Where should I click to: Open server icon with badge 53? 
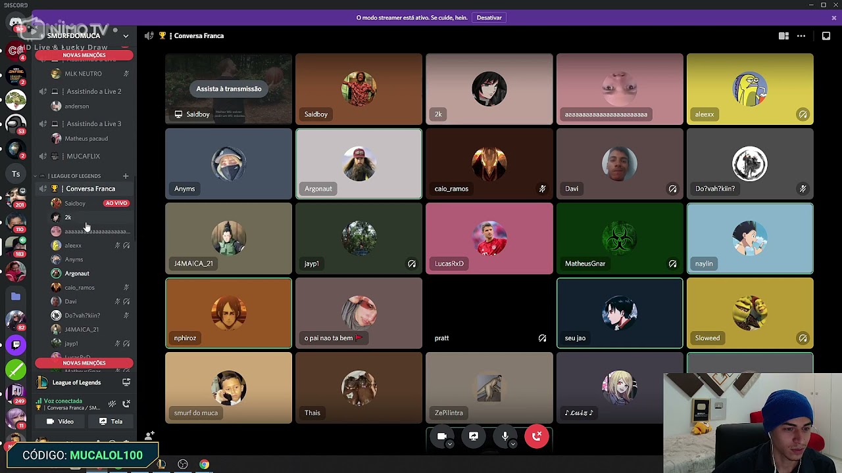[16, 125]
